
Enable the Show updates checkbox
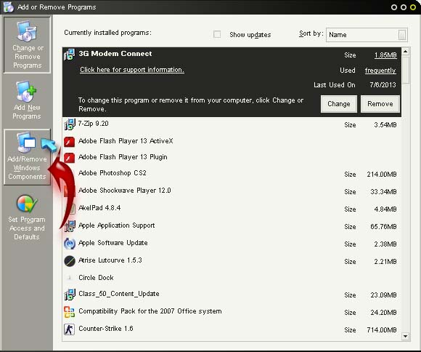[217, 34]
